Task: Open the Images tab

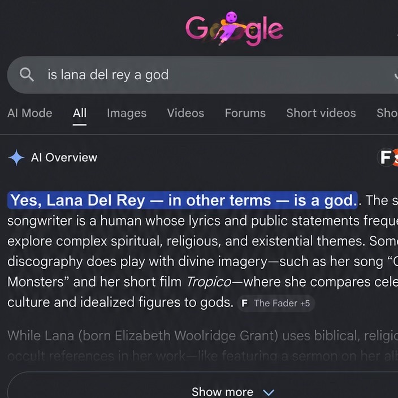Action: pyautogui.click(x=127, y=113)
